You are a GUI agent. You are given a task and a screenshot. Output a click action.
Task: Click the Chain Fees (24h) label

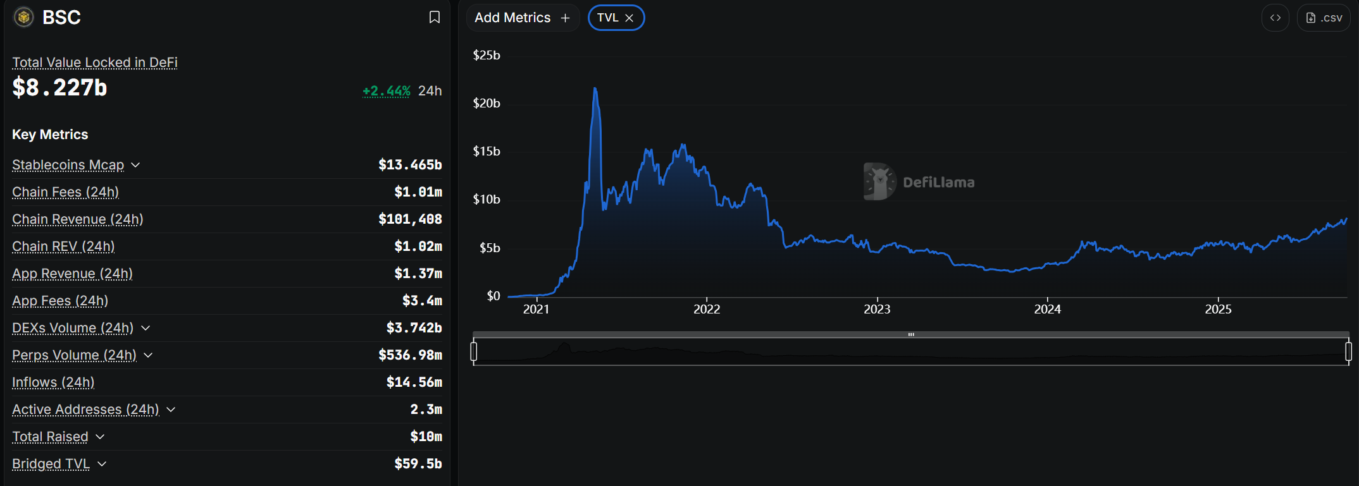(x=65, y=192)
